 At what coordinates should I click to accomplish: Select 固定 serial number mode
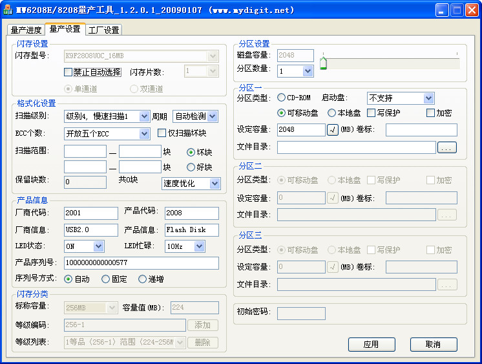tap(106, 279)
